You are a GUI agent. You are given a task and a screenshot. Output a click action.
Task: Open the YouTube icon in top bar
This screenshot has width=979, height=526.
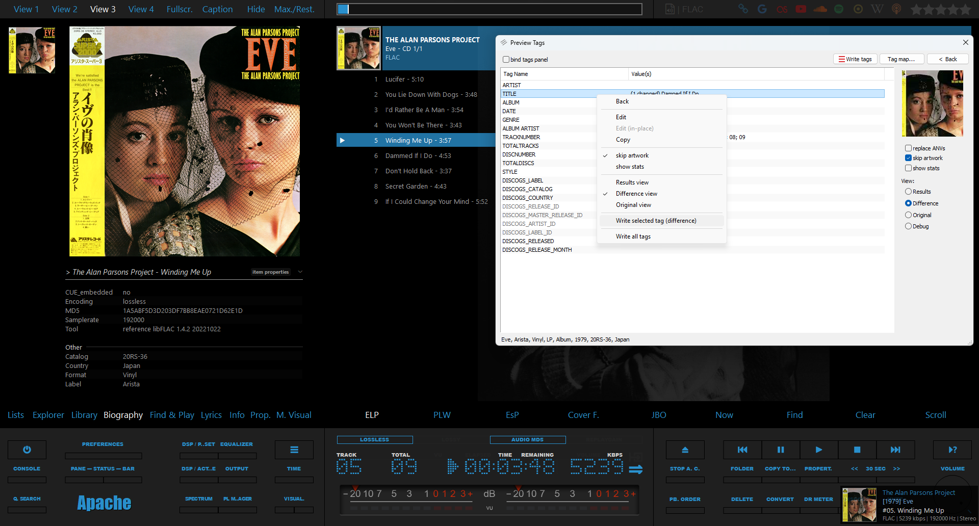tap(801, 9)
